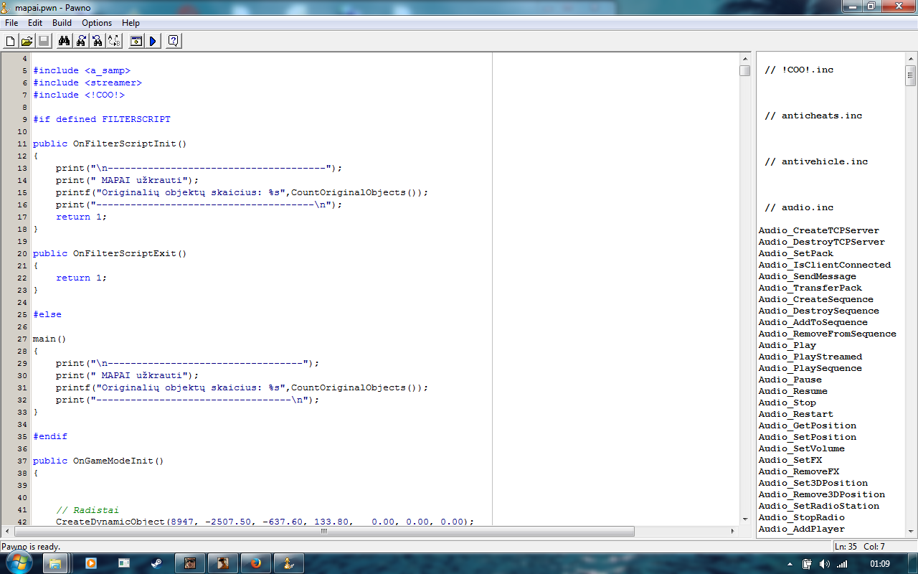Select Audio_AddPlayer in the function list
Screen dimensions: 918x574
pos(801,529)
